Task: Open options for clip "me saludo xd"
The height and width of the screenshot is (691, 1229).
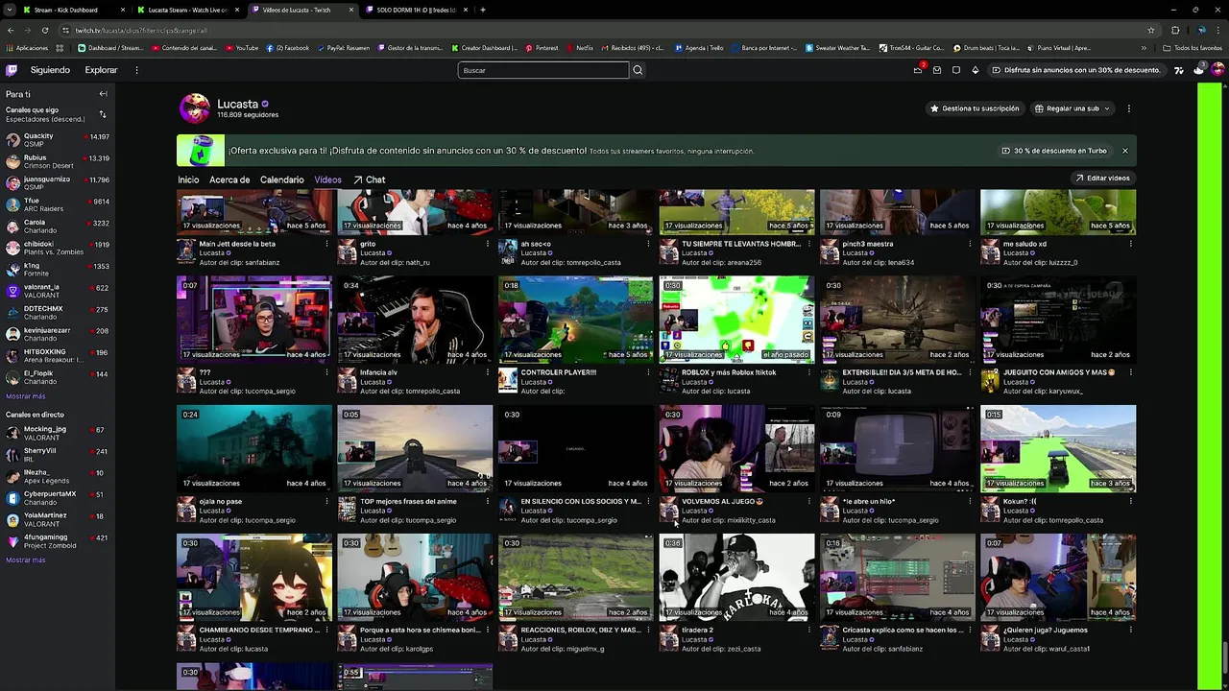Action: (x=1130, y=244)
